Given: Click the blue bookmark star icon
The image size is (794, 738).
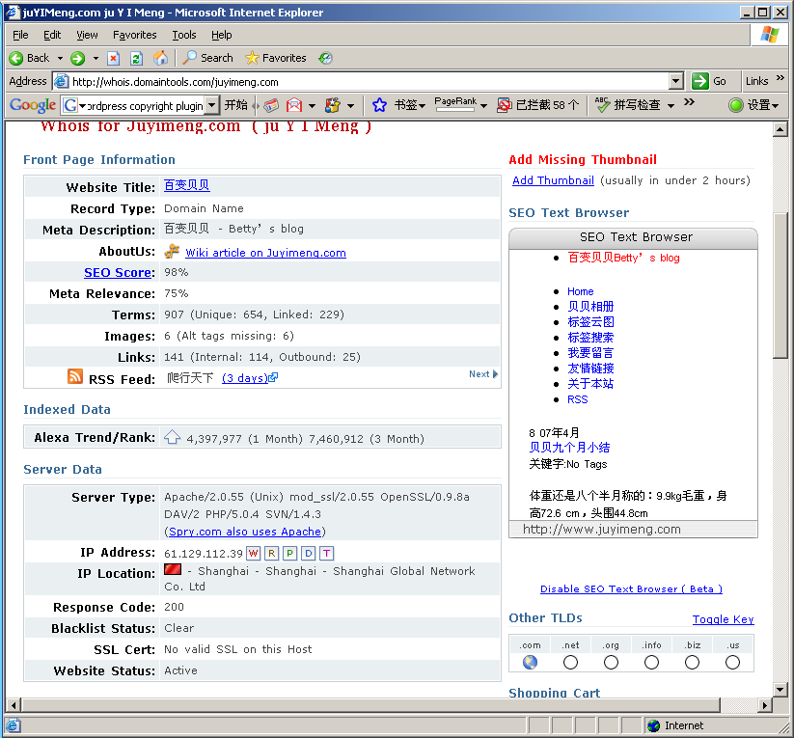Looking at the screenshot, I should [x=379, y=105].
